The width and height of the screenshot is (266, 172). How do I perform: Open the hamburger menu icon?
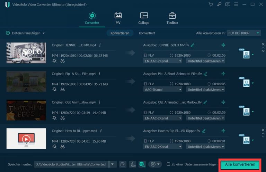click(236, 4)
